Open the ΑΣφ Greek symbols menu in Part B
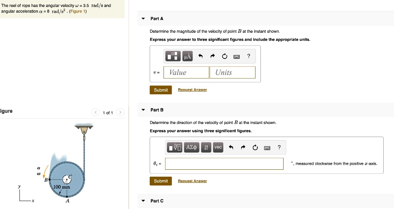394x209 pixels. pyautogui.click(x=191, y=147)
